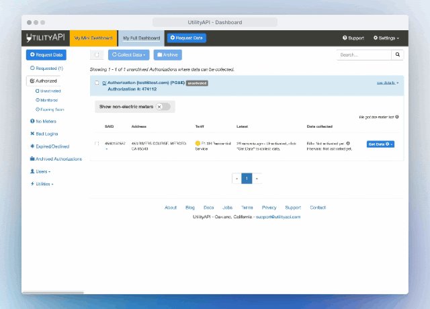
Task: Select page 1 in pagination
Action: coord(247,179)
